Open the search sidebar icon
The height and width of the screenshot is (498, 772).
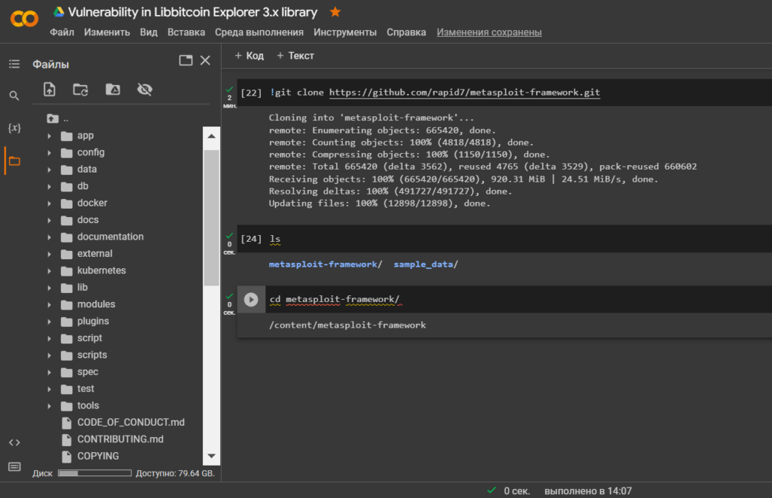pos(14,96)
